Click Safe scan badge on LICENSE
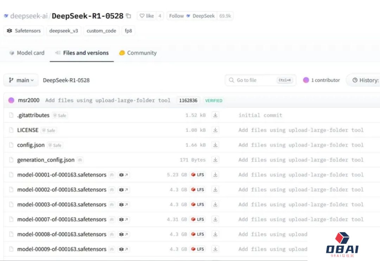The image size is (380, 261). tap(49, 130)
